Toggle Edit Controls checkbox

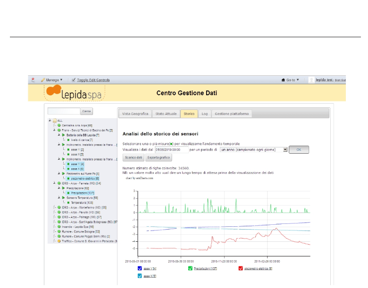pyautogui.click(x=74, y=80)
